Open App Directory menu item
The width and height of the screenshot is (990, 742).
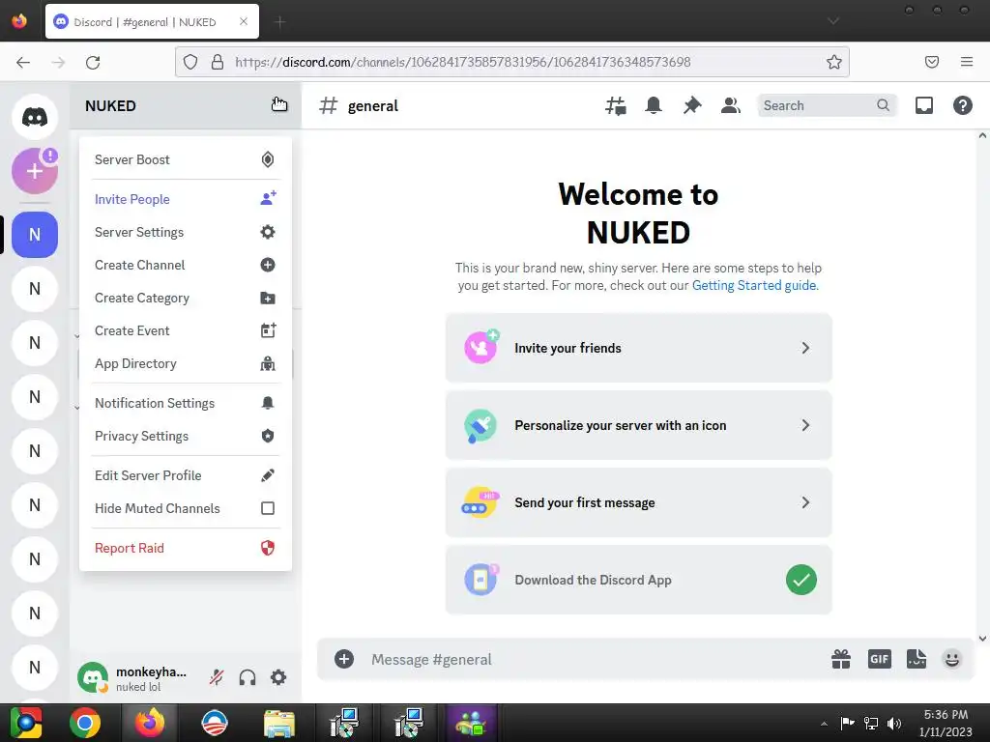click(185, 364)
